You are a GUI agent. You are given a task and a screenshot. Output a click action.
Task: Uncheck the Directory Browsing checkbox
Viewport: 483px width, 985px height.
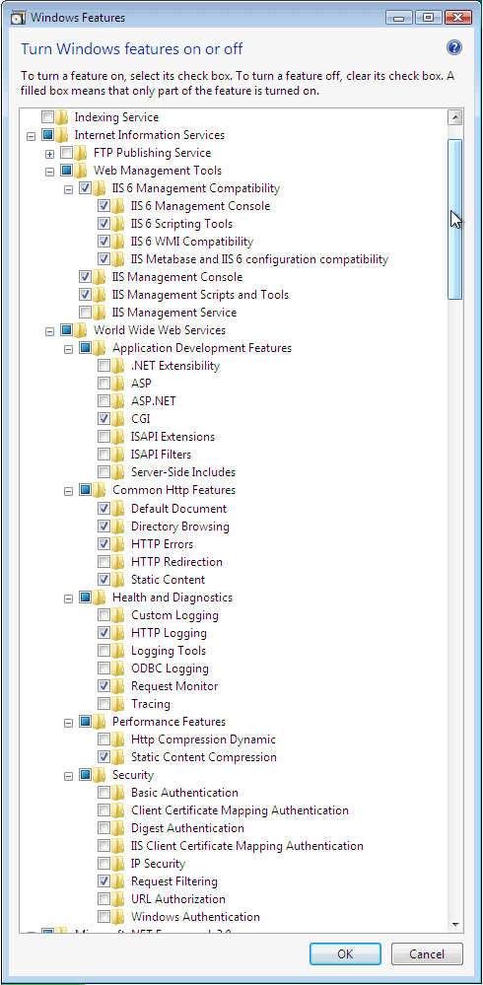click(103, 527)
